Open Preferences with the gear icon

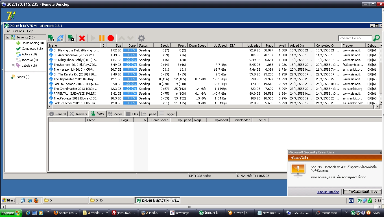click(141, 38)
